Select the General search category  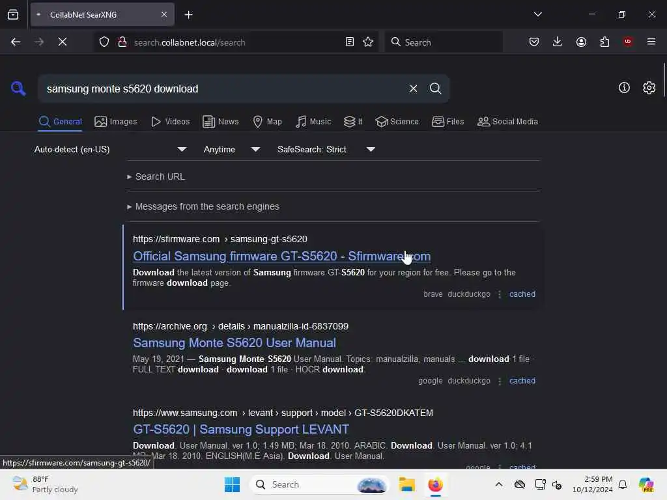point(61,122)
